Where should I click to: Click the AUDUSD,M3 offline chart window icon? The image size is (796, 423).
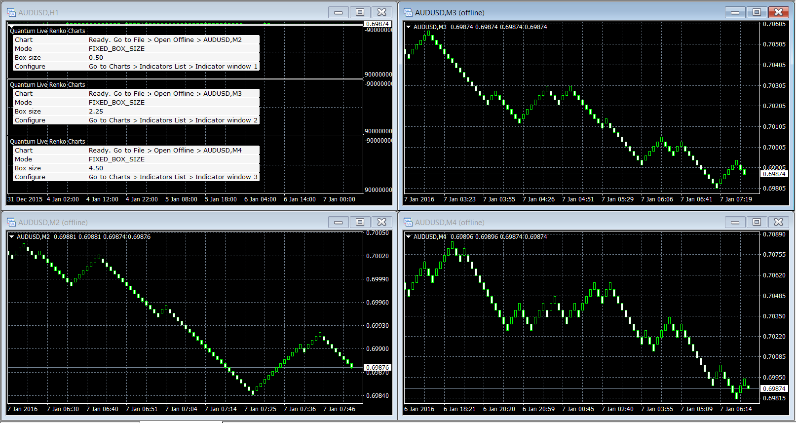click(x=408, y=12)
